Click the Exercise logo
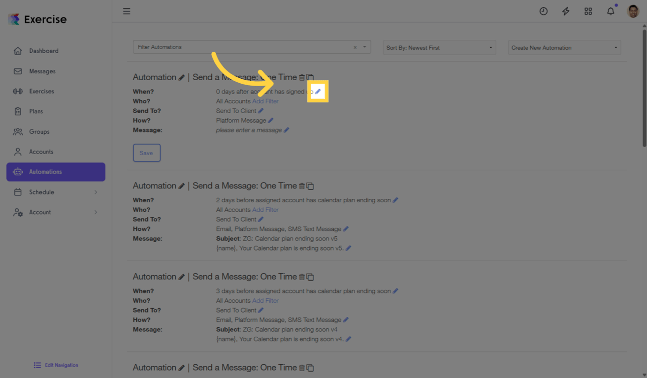The height and width of the screenshot is (378, 647). (x=37, y=19)
